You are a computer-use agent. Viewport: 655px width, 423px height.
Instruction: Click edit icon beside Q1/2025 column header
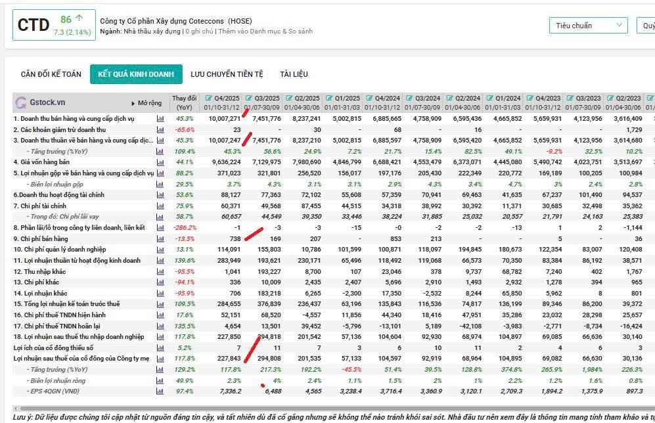tap(328, 98)
